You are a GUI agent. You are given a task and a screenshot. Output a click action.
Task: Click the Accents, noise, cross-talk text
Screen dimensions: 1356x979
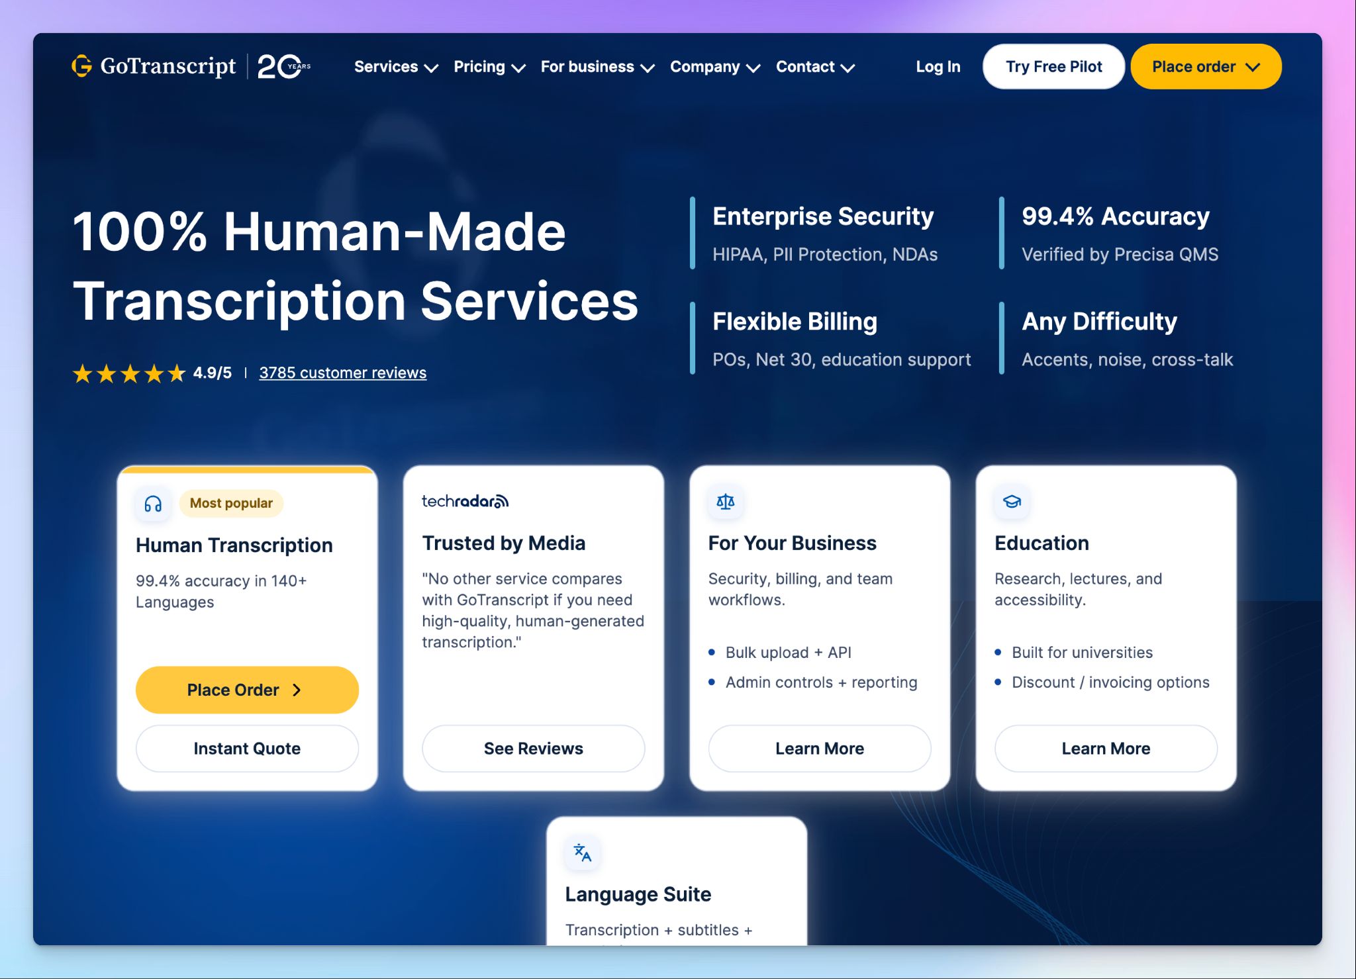pyautogui.click(x=1127, y=359)
